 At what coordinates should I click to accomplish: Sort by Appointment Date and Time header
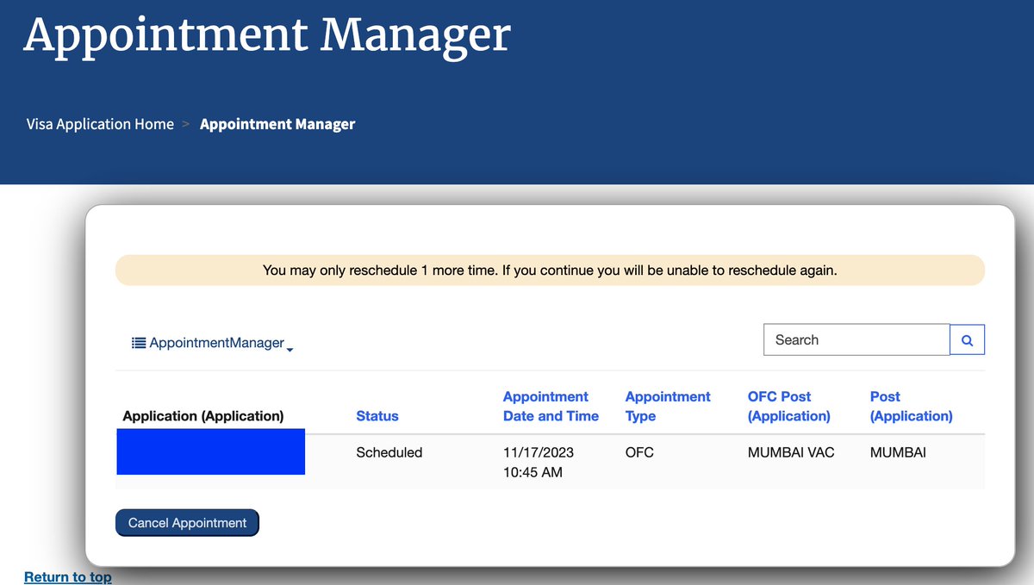551,406
